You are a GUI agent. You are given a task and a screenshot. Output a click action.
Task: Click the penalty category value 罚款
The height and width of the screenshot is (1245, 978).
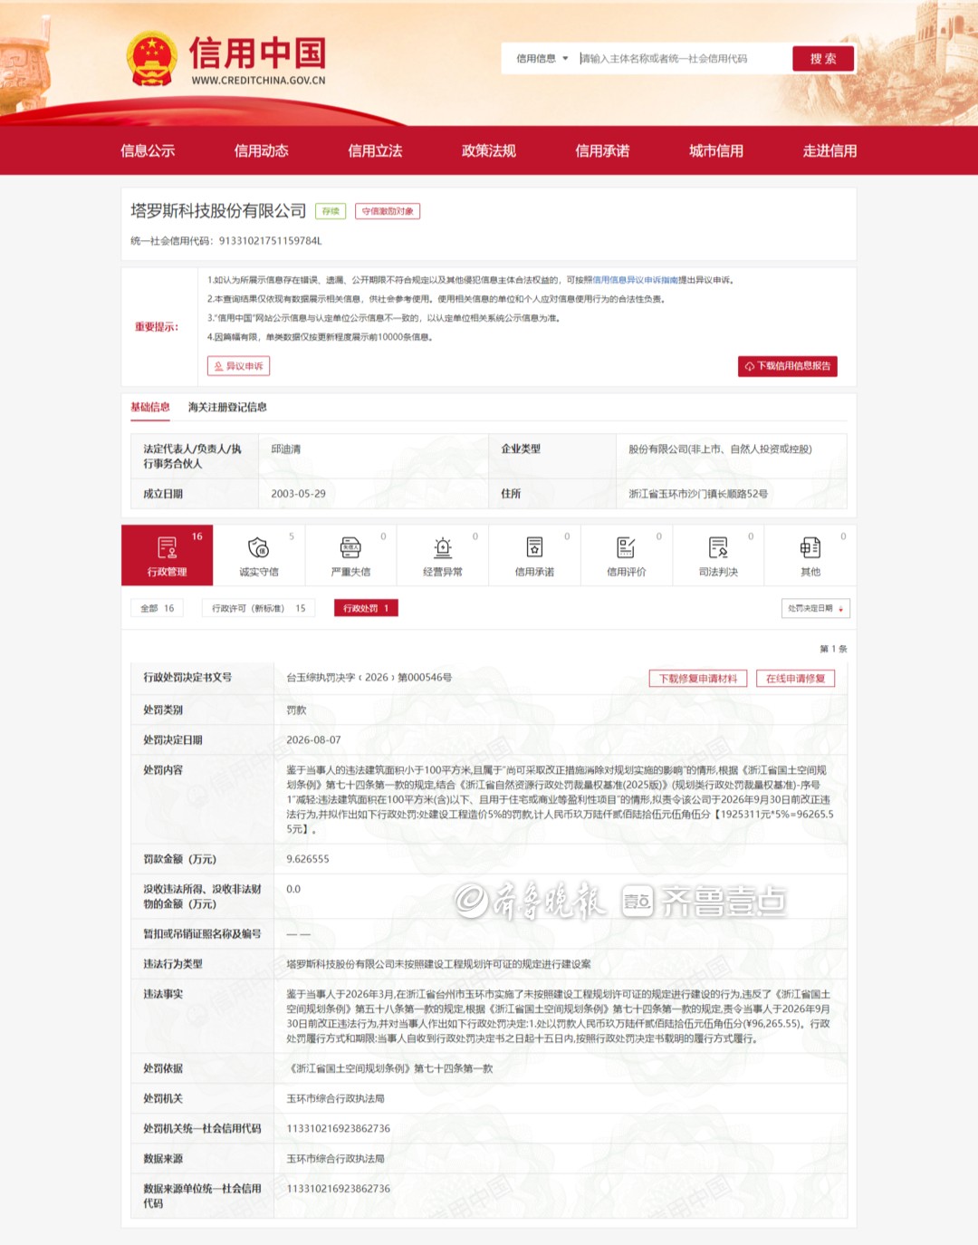pyautogui.click(x=296, y=710)
